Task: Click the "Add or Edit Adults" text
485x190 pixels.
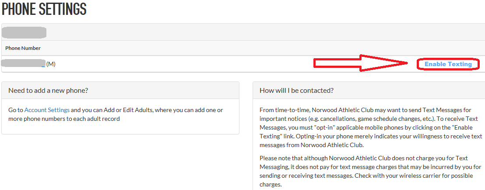Action: (134, 110)
